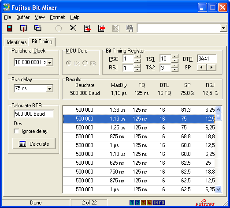
Task: Click the results list scrollbar thumb
Action: pyautogui.click(x=219, y=117)
